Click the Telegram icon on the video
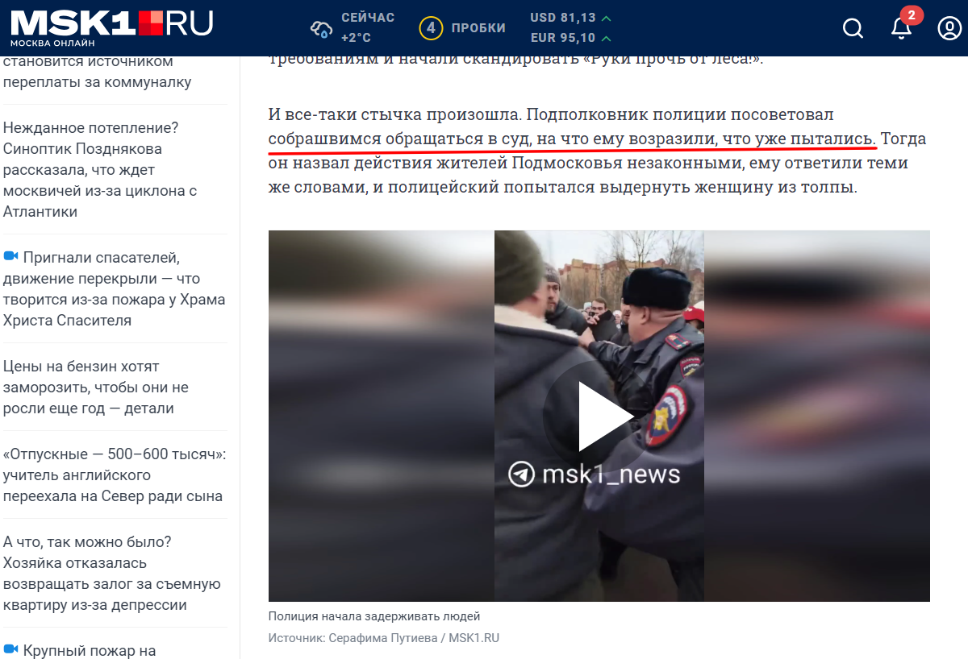968x659 pixels. pos(522,474)
